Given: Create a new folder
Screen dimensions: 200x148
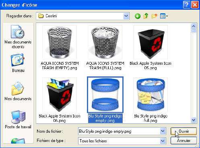Looking at the screenshot, I should [155, 16].
